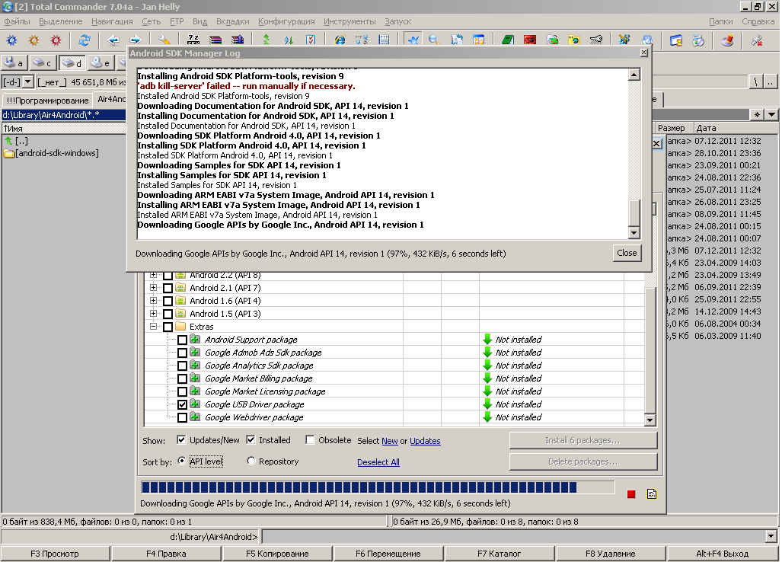Viewport: 782px width, 562px height.
Task: Click the sort arrows toolbar icon
Action: (x=289, y=40)
